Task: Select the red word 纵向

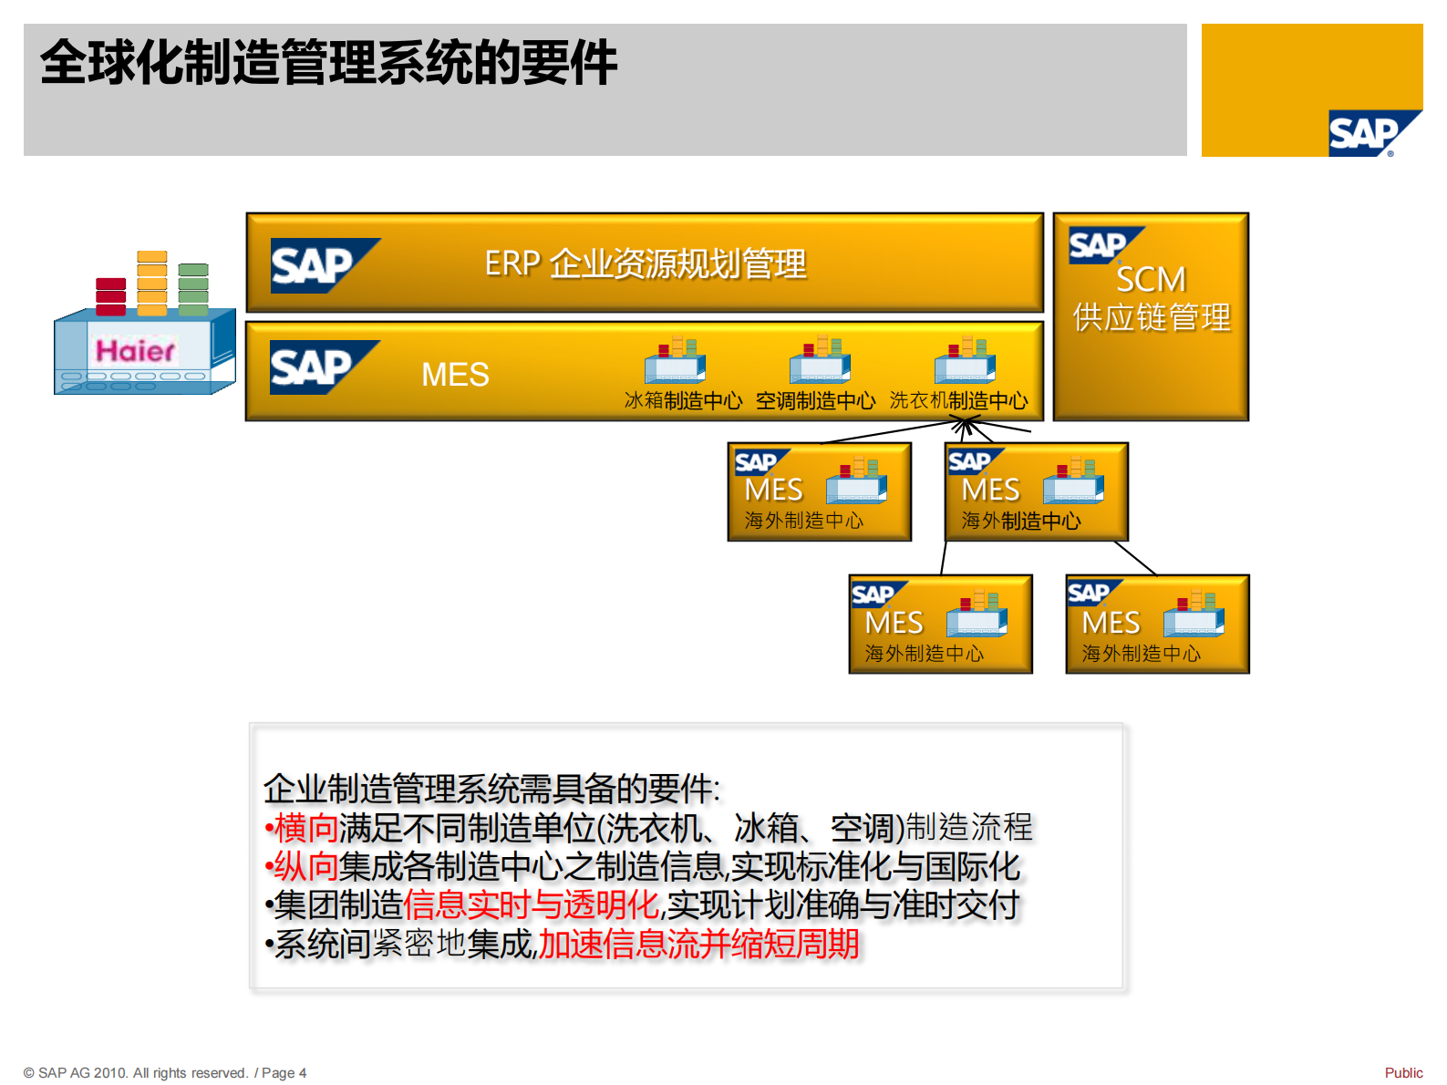Action: (x=305, y=866)
